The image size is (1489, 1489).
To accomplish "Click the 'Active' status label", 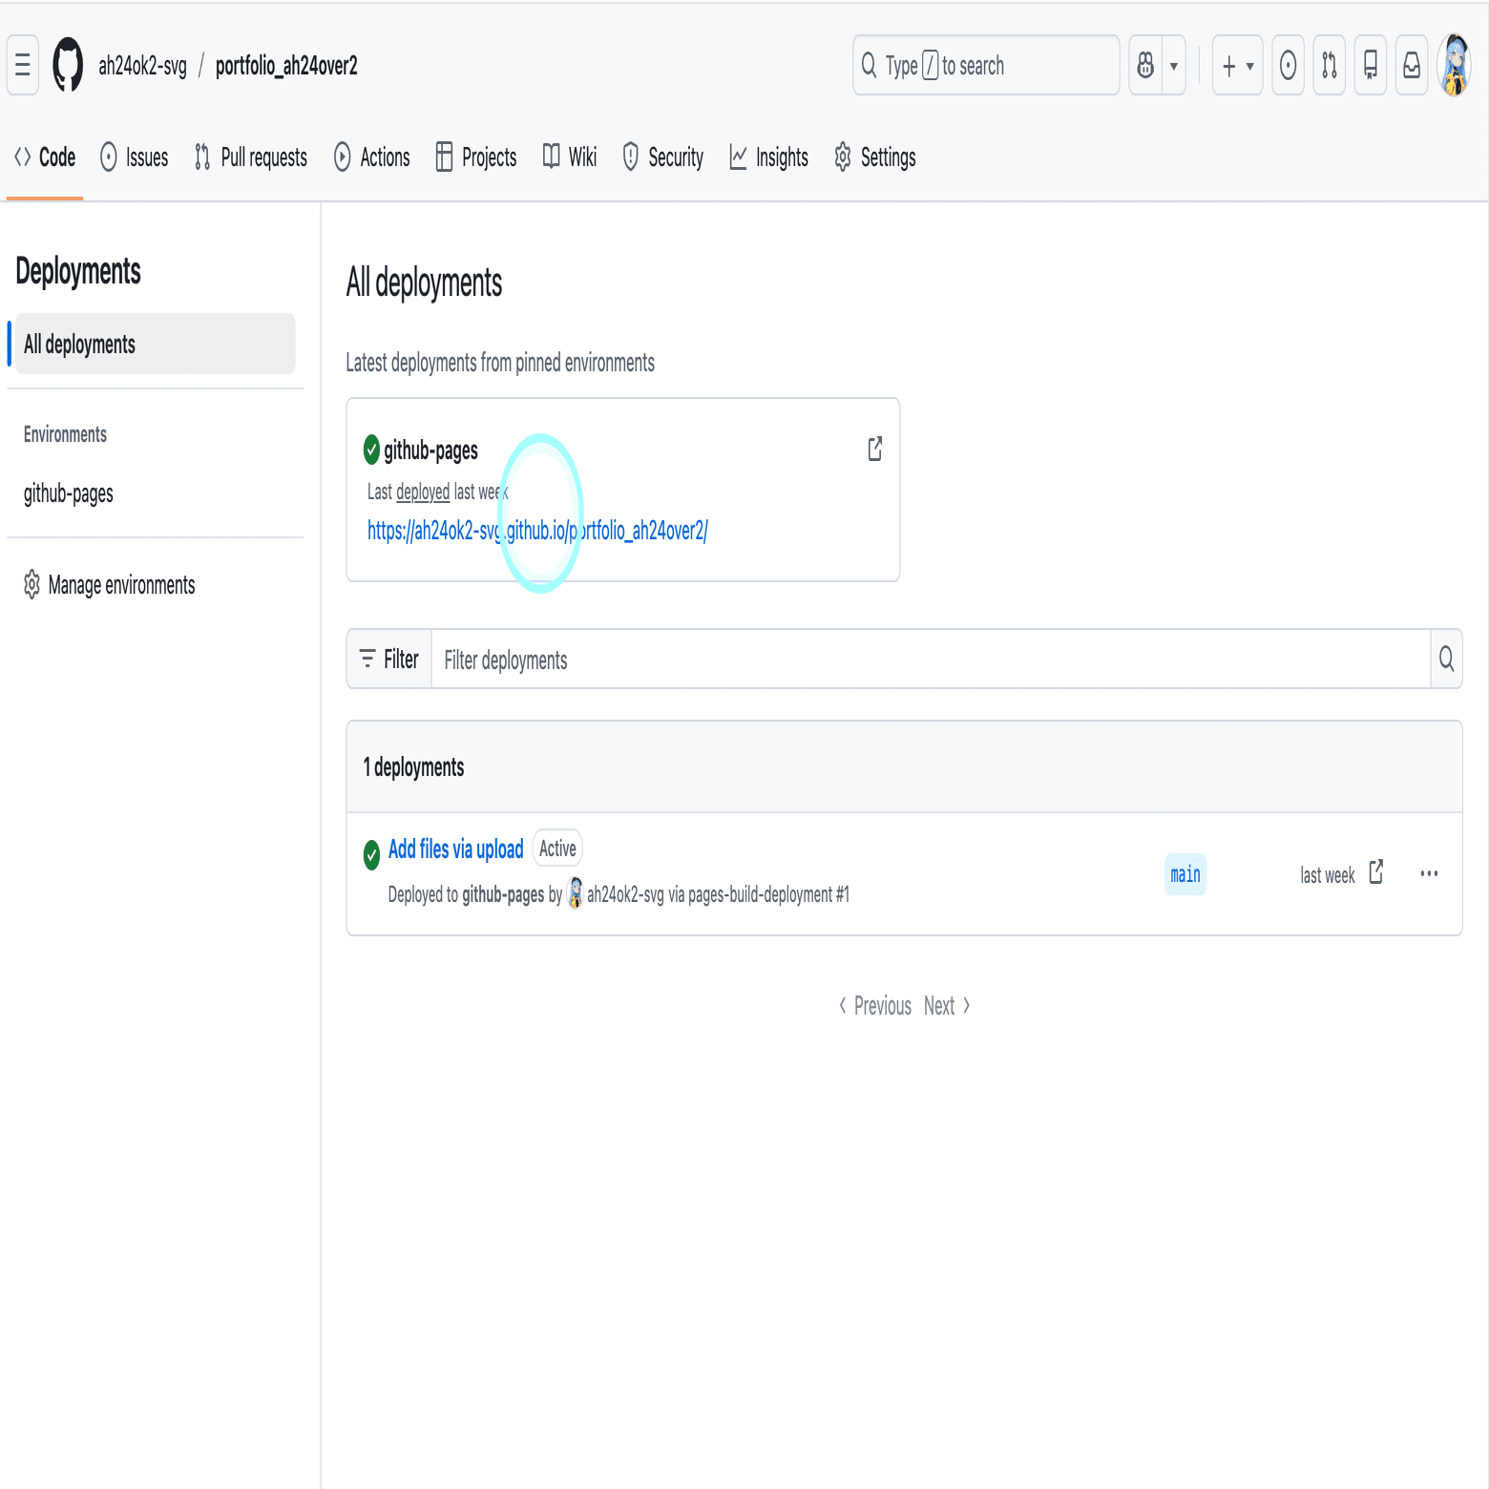I will (557, 848).
